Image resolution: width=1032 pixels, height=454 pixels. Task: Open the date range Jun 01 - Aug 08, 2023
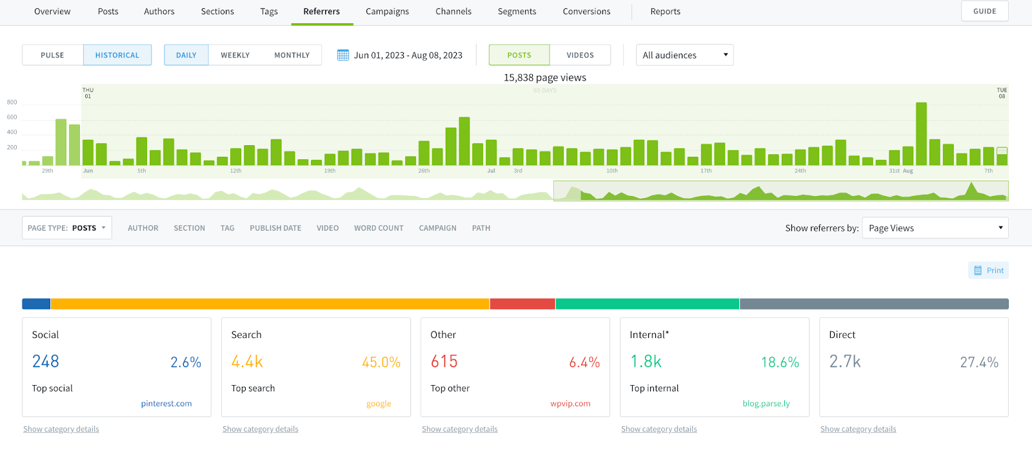(x=408, y=55)
